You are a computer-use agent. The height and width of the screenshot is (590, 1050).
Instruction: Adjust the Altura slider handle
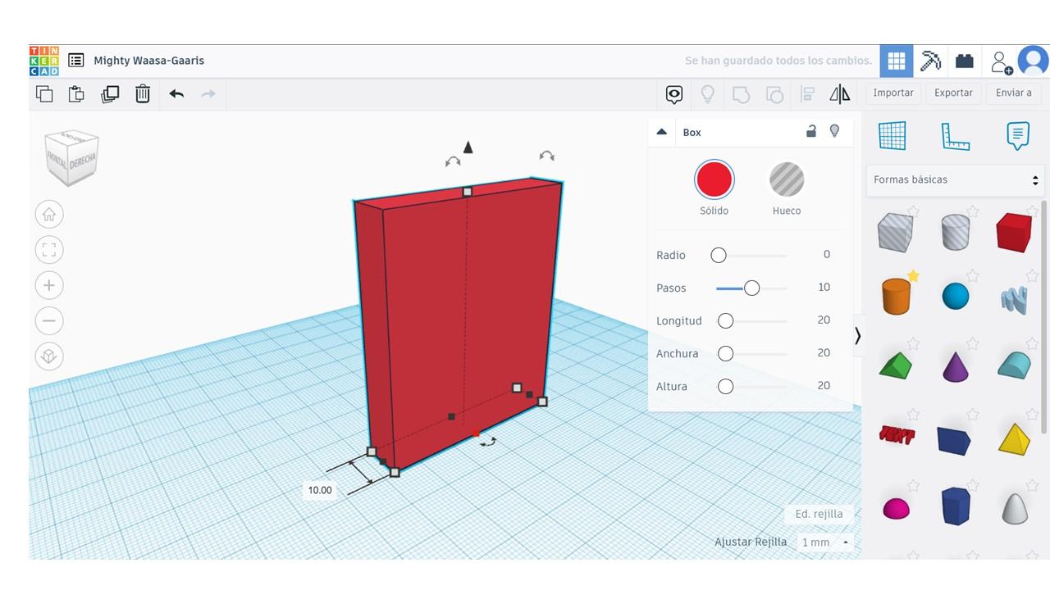tap(725, 387)
